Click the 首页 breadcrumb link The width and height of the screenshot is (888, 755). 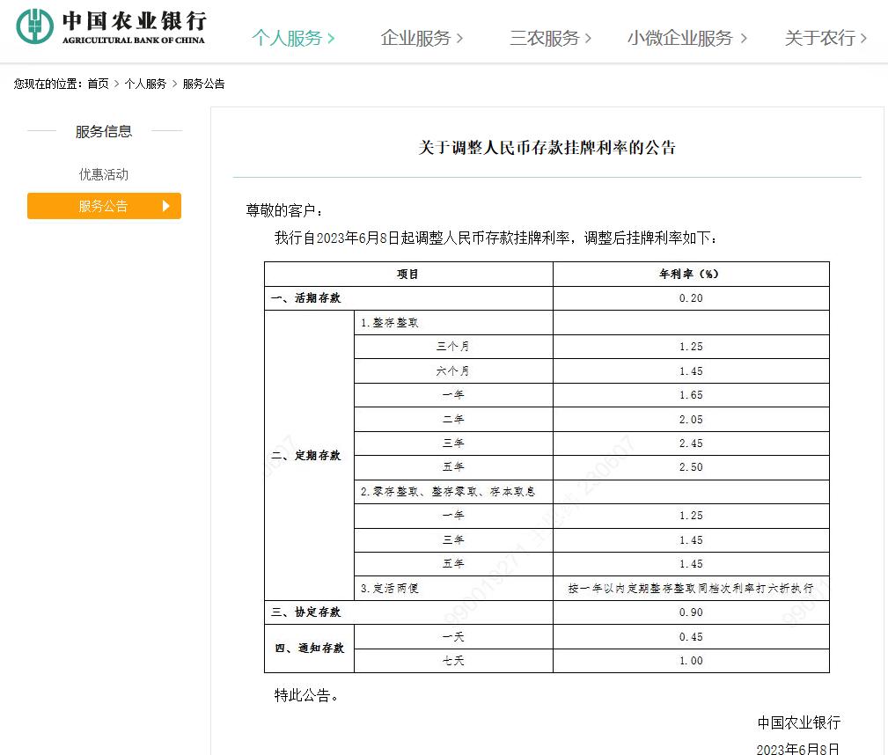point(98,84)
